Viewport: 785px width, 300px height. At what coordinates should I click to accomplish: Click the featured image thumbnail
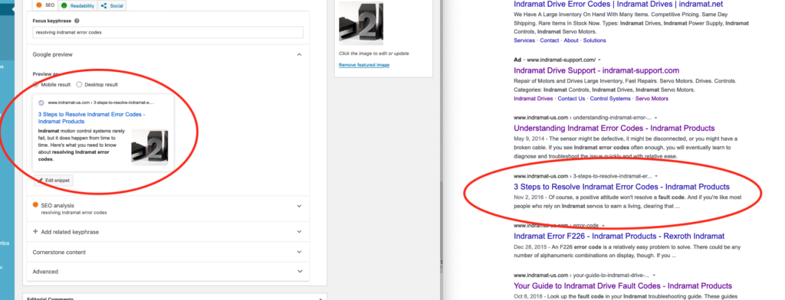point(361,24)
